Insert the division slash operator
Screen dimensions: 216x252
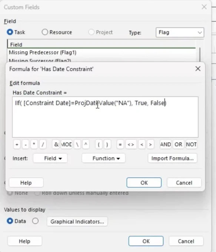[x=43, y=144]
